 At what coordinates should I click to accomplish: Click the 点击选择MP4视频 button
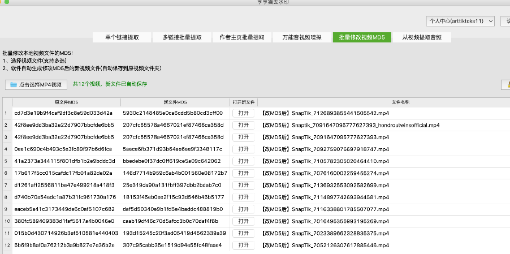click(x=36, y=84)
